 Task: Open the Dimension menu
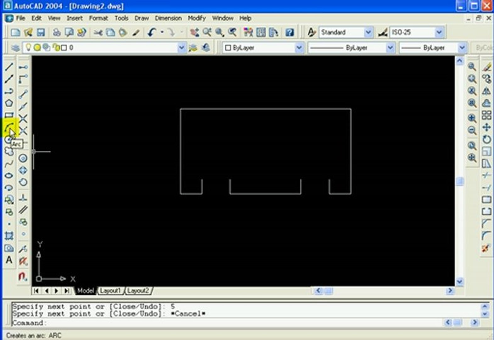coord(168,18)
